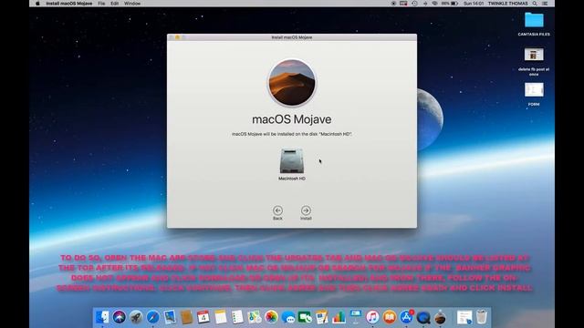Open Keynote podium icon in Dock
The image size is (584, 328).
[355, 317]
